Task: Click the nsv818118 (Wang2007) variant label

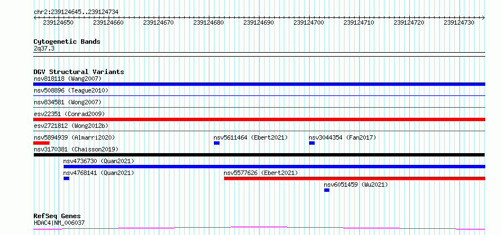Action: [68, 79]
